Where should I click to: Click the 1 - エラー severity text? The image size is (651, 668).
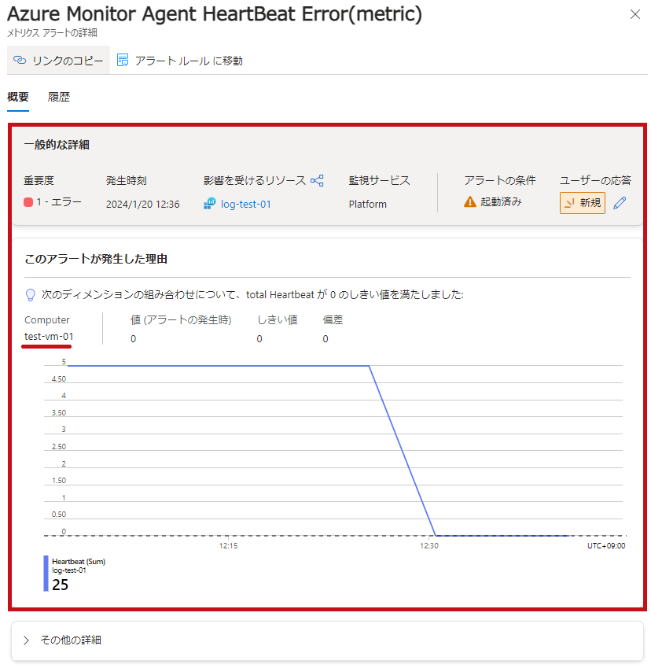pos(59,202)
